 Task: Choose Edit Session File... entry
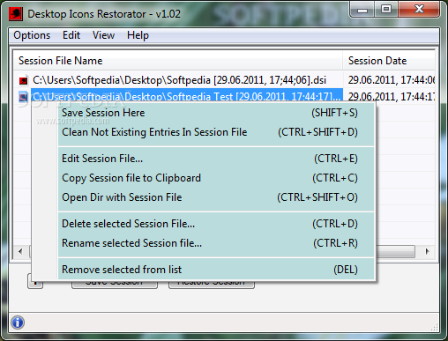pos(216,159)
